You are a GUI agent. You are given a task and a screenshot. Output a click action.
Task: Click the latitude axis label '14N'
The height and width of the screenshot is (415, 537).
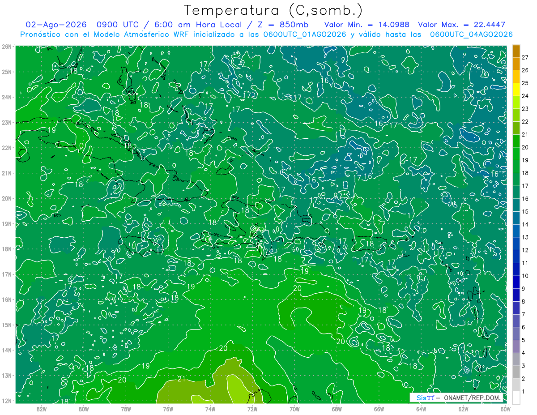pos(7,350)
